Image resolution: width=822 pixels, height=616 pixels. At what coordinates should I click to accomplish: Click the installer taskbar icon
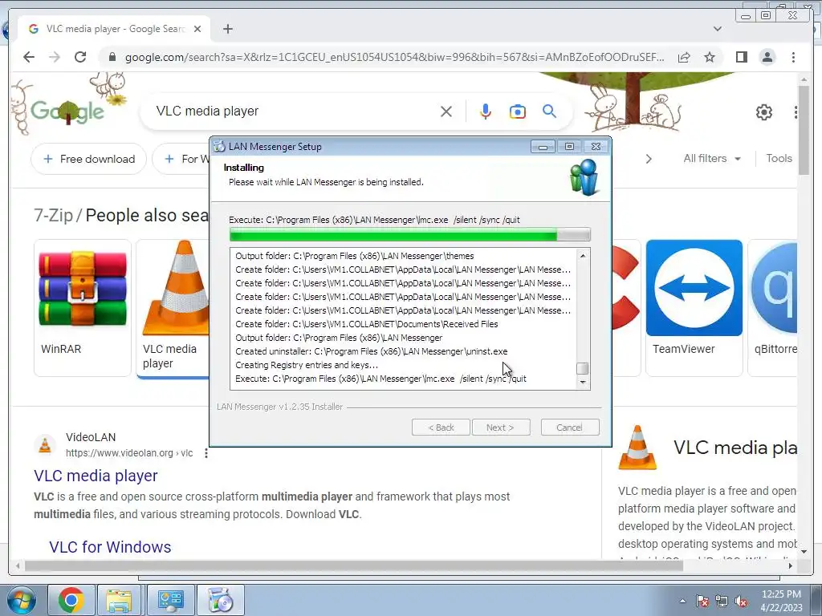[220, 600]
